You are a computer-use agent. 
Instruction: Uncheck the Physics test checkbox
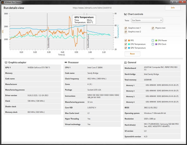[x=153, y=28]
